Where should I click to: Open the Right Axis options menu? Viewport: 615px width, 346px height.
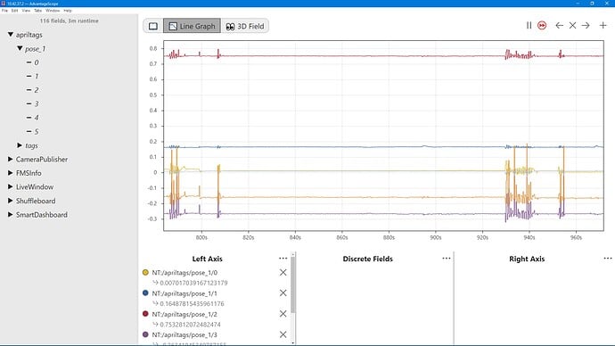point(608,258)
